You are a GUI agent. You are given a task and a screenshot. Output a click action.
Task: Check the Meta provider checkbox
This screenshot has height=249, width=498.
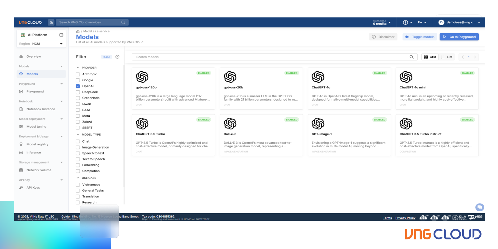point(78,116)
